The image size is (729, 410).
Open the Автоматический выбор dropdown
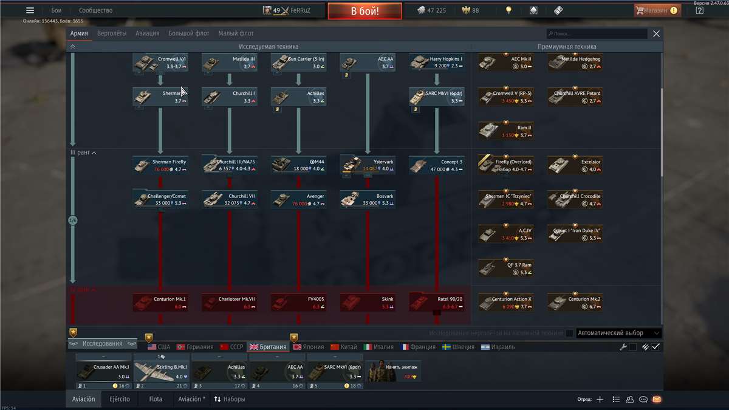coord(618,333)
